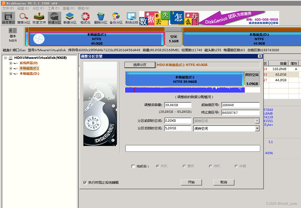Screen dimensions: 301x208
Task: Click the blue data distribution map
Action: coord(185,90)
